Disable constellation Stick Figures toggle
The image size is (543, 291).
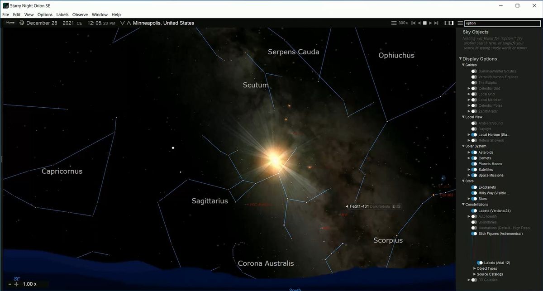[474, 234]
